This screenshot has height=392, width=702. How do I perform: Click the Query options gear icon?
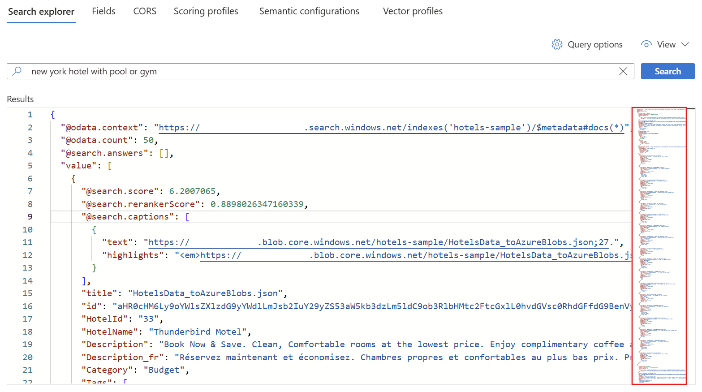557,44
